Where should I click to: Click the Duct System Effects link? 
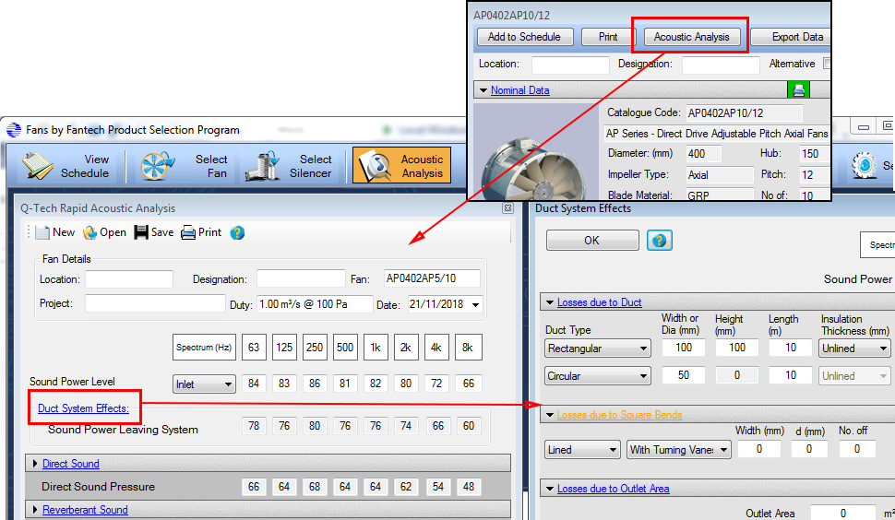pos(83,408)
